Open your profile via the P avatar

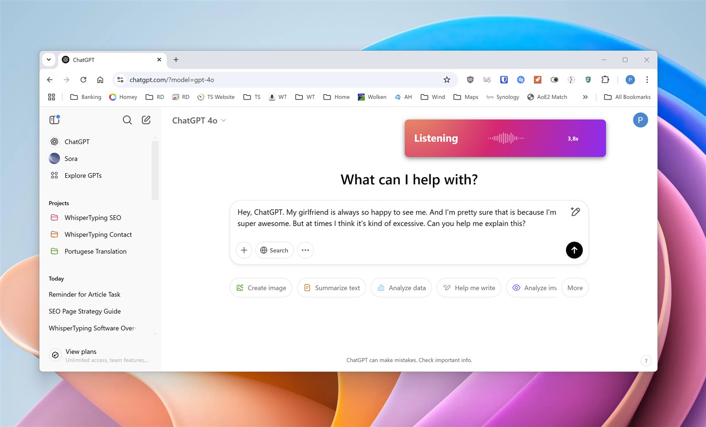pyautogui.click(x=640, y=120)
